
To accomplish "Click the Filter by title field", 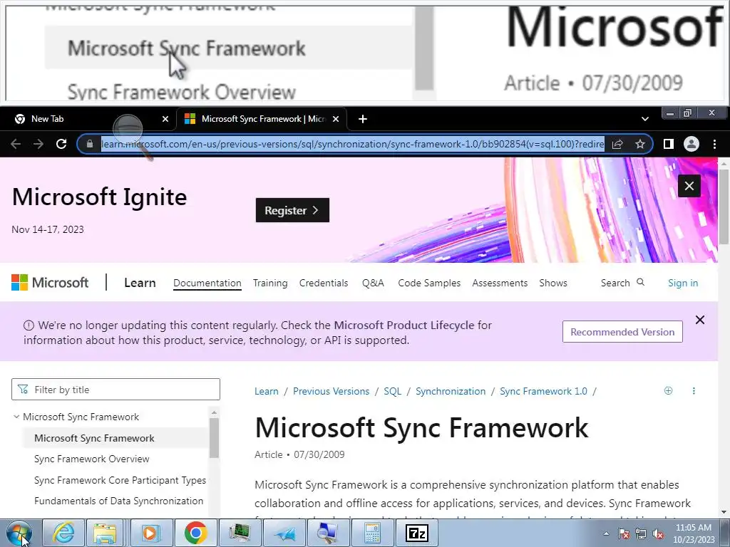I will 115,390.
